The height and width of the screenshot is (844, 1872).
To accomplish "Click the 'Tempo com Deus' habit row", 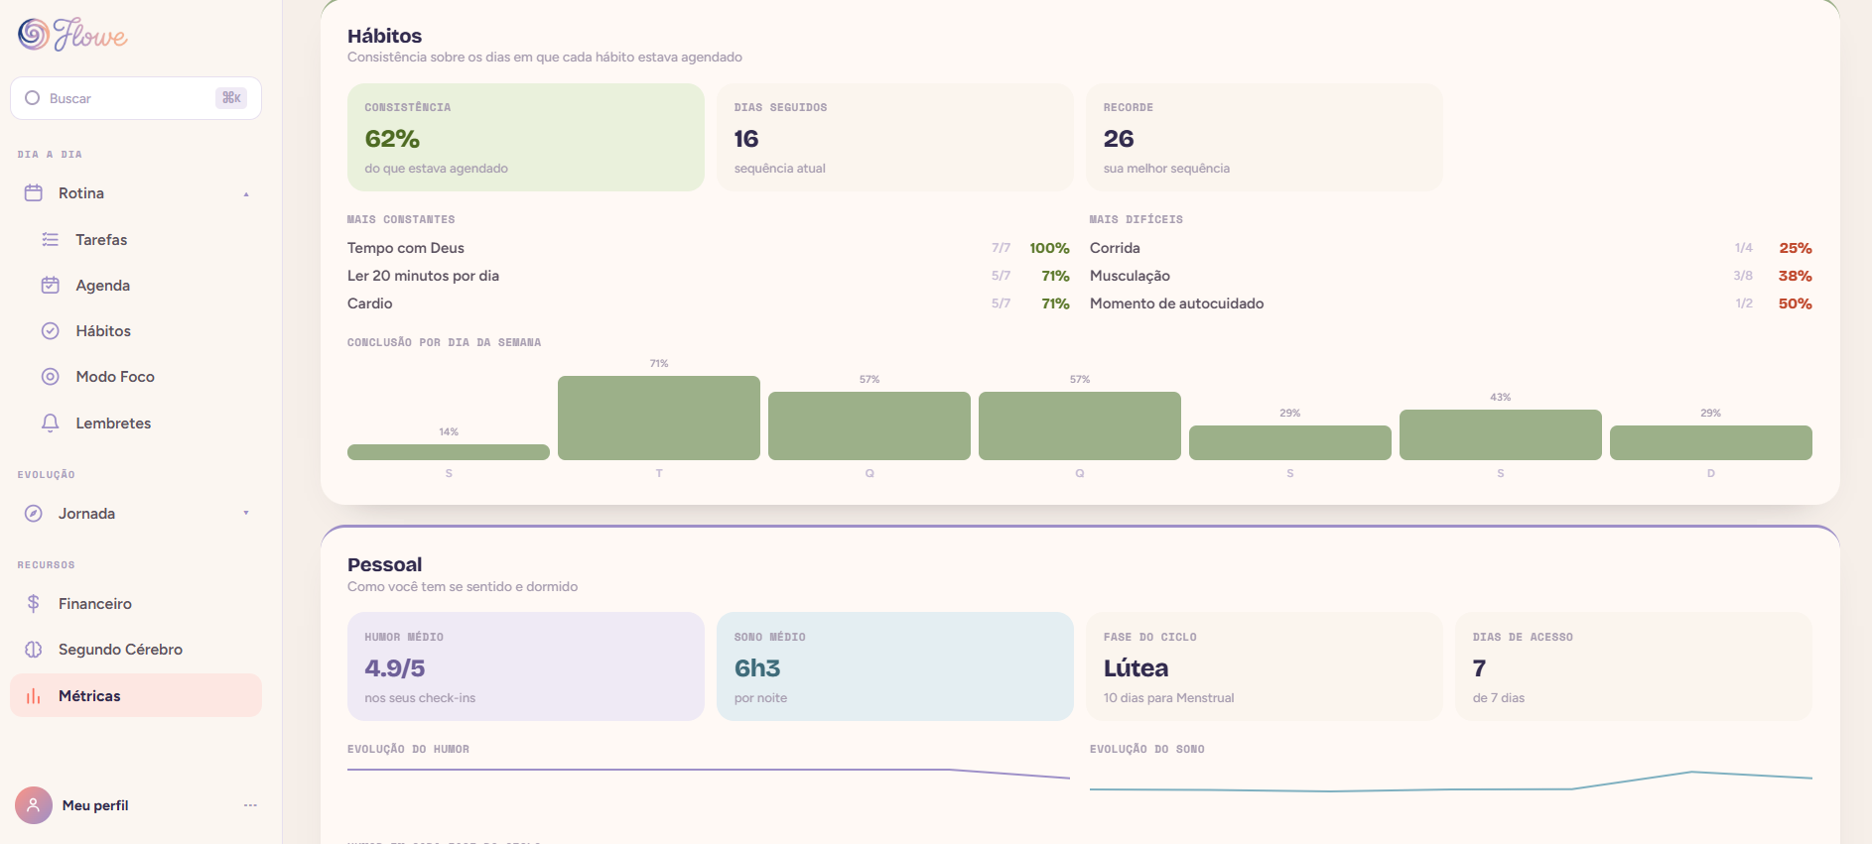I will [x=709, y=248].
